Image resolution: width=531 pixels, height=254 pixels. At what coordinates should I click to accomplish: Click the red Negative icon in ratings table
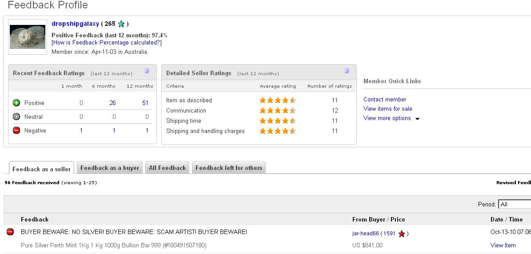pos(16,130)
